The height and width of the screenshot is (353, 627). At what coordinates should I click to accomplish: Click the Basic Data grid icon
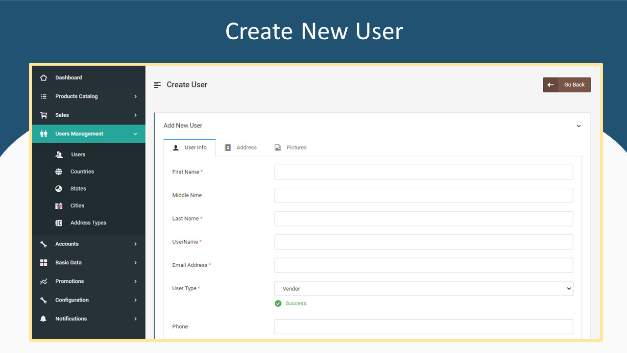pyautogui.click(x=44, y=263)
